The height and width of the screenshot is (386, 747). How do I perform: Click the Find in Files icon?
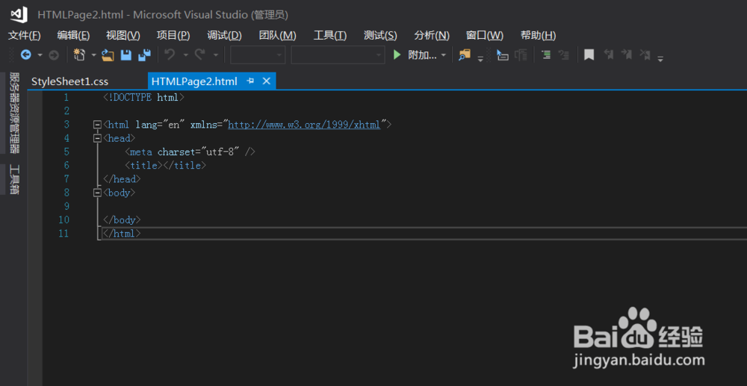point(465,55)
